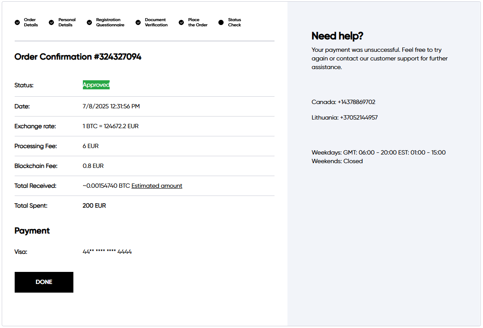Click the Canada support phone number

tap(356, 102)
